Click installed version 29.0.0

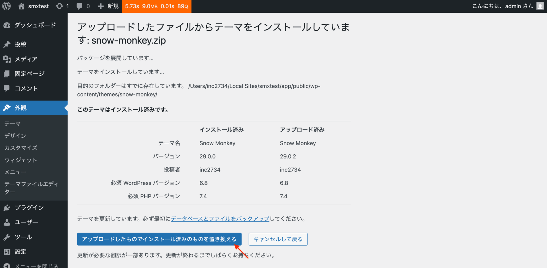coord(207,156)
